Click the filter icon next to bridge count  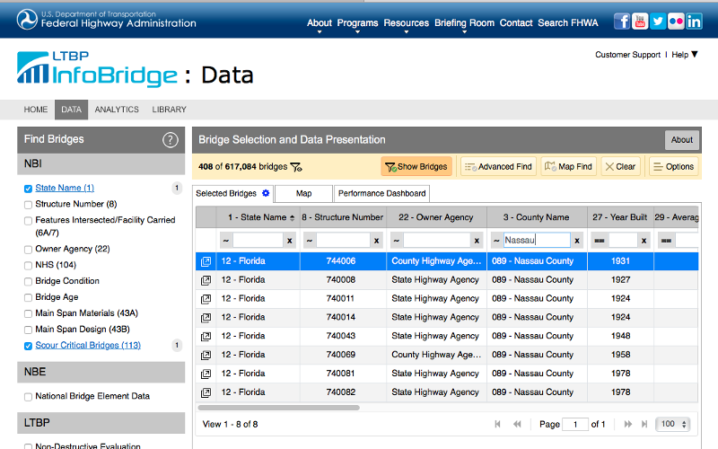coord(296,167)
